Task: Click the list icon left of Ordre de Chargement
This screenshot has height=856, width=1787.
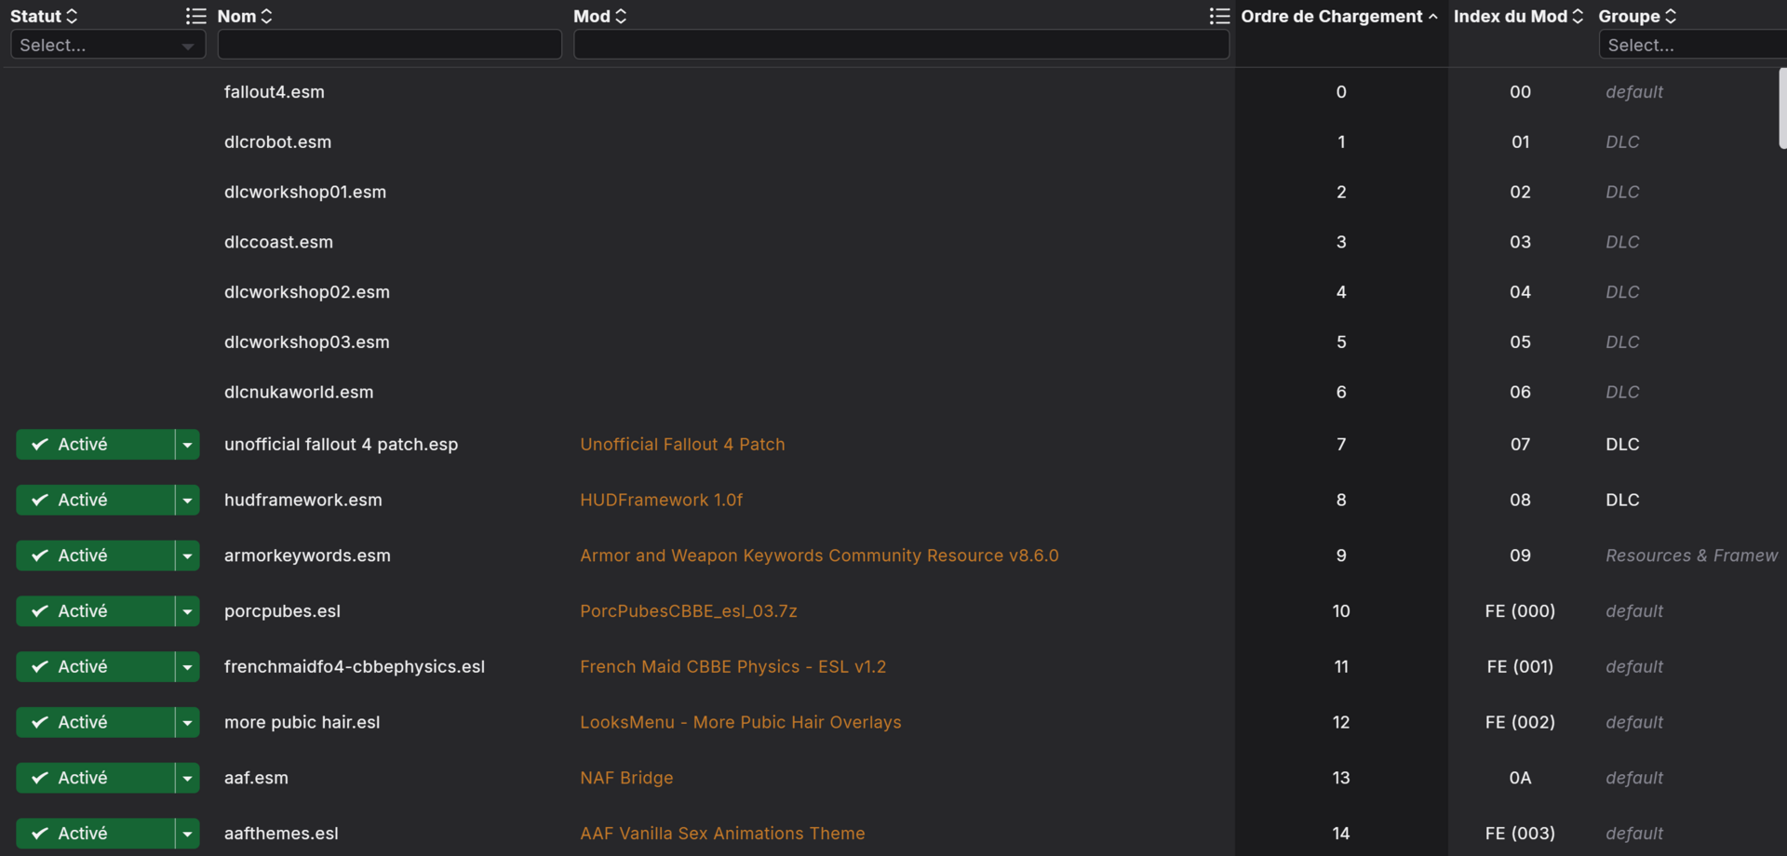Action: point(1219,16)
